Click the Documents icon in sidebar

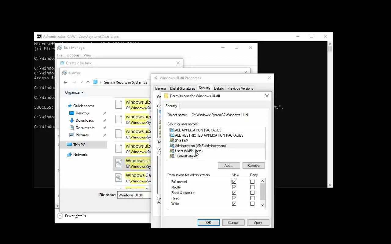(x=72, y=128)
